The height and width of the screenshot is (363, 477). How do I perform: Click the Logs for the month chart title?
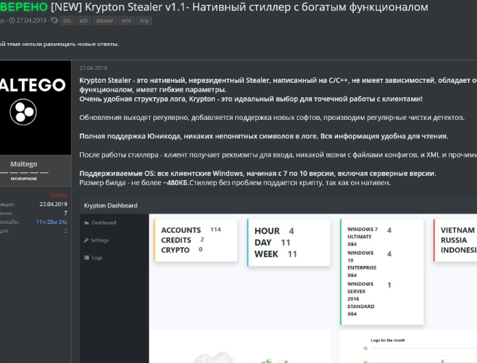387,340
